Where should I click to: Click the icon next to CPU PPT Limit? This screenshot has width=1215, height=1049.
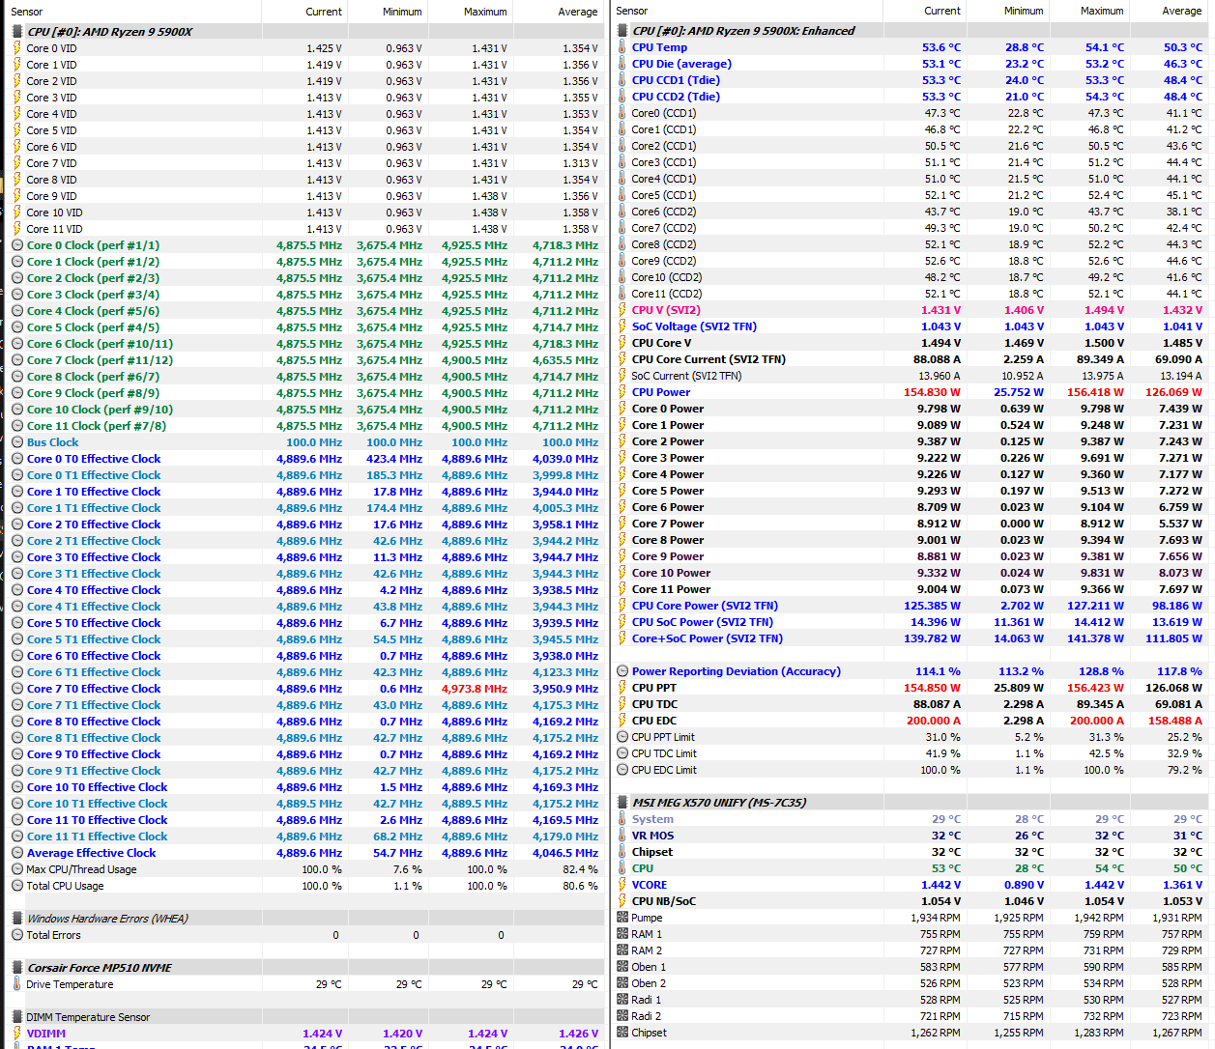622,737
